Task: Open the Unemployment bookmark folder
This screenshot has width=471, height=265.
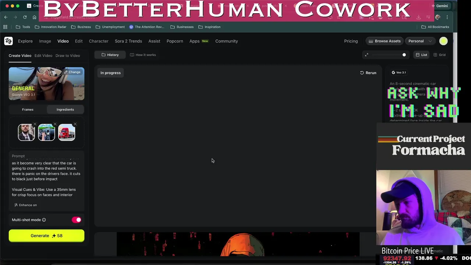Action: coord(110,27)
